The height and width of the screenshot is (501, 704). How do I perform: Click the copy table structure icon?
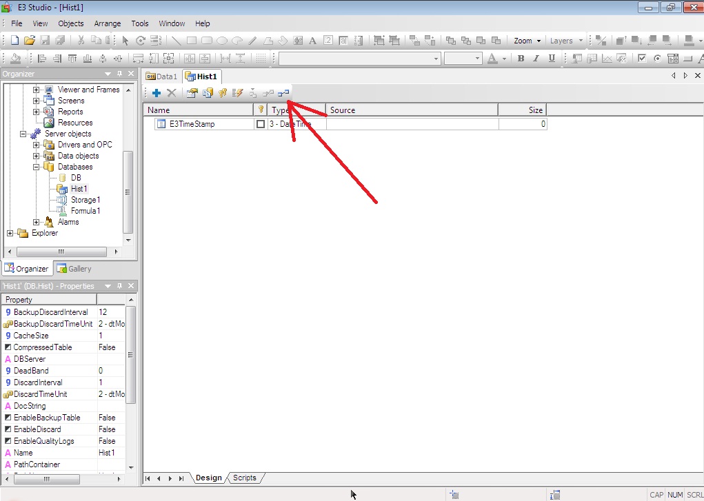pos(208,92)
